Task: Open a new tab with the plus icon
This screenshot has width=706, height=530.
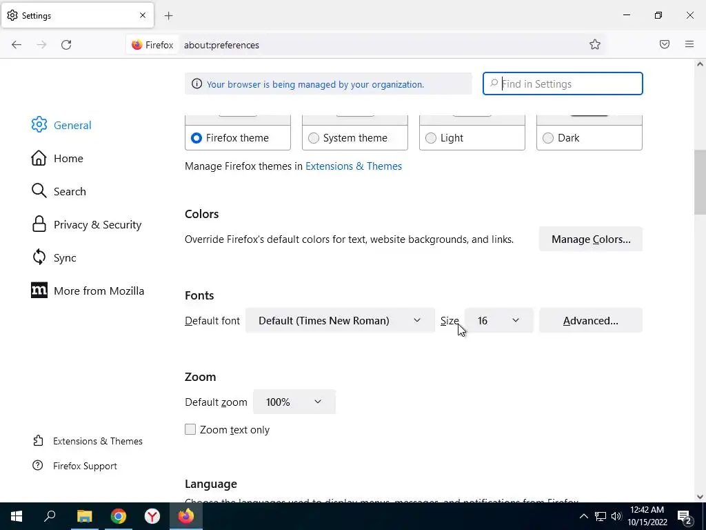Action: pos(168,16)
